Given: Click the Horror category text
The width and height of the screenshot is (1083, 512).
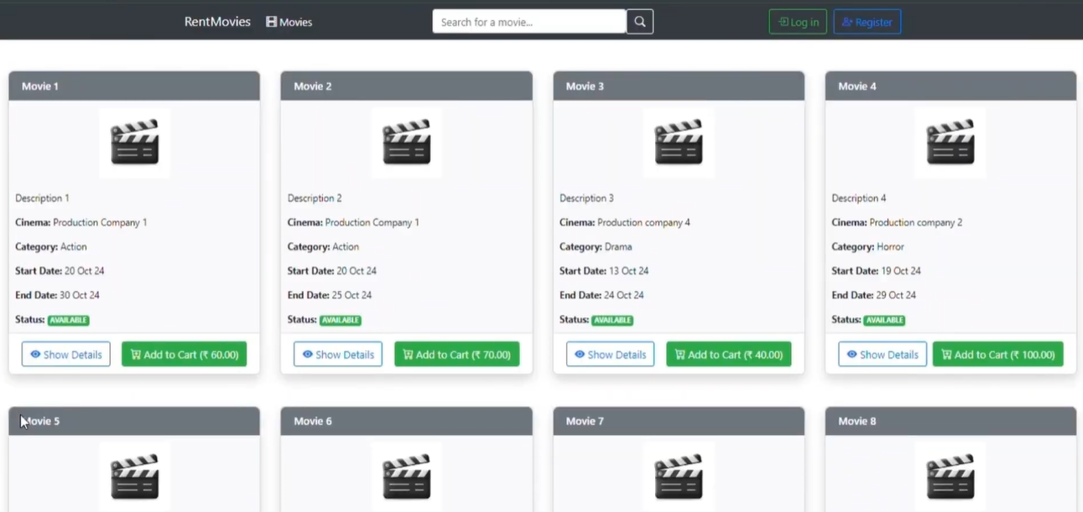Looking at the screenshot, I should [891, 247].
